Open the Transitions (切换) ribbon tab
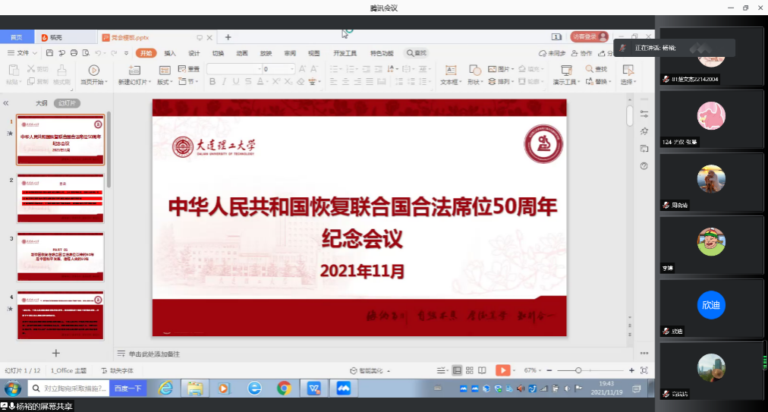 click(218, 53)
